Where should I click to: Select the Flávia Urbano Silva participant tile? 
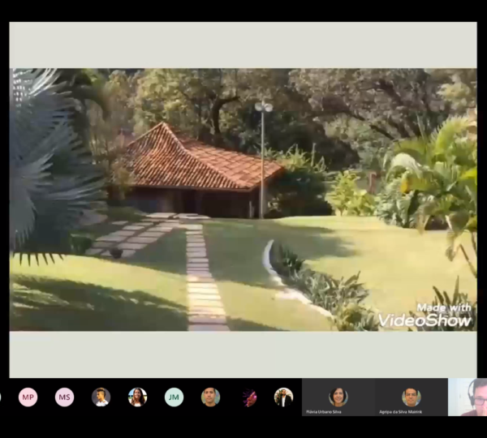point(338,397)
